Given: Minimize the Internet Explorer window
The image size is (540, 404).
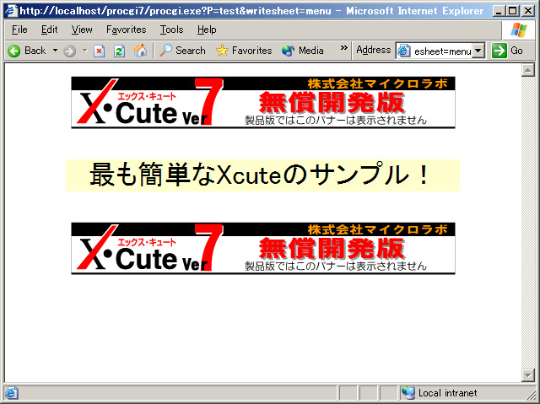Looking at the screenshot, I should tap(499, 11).
